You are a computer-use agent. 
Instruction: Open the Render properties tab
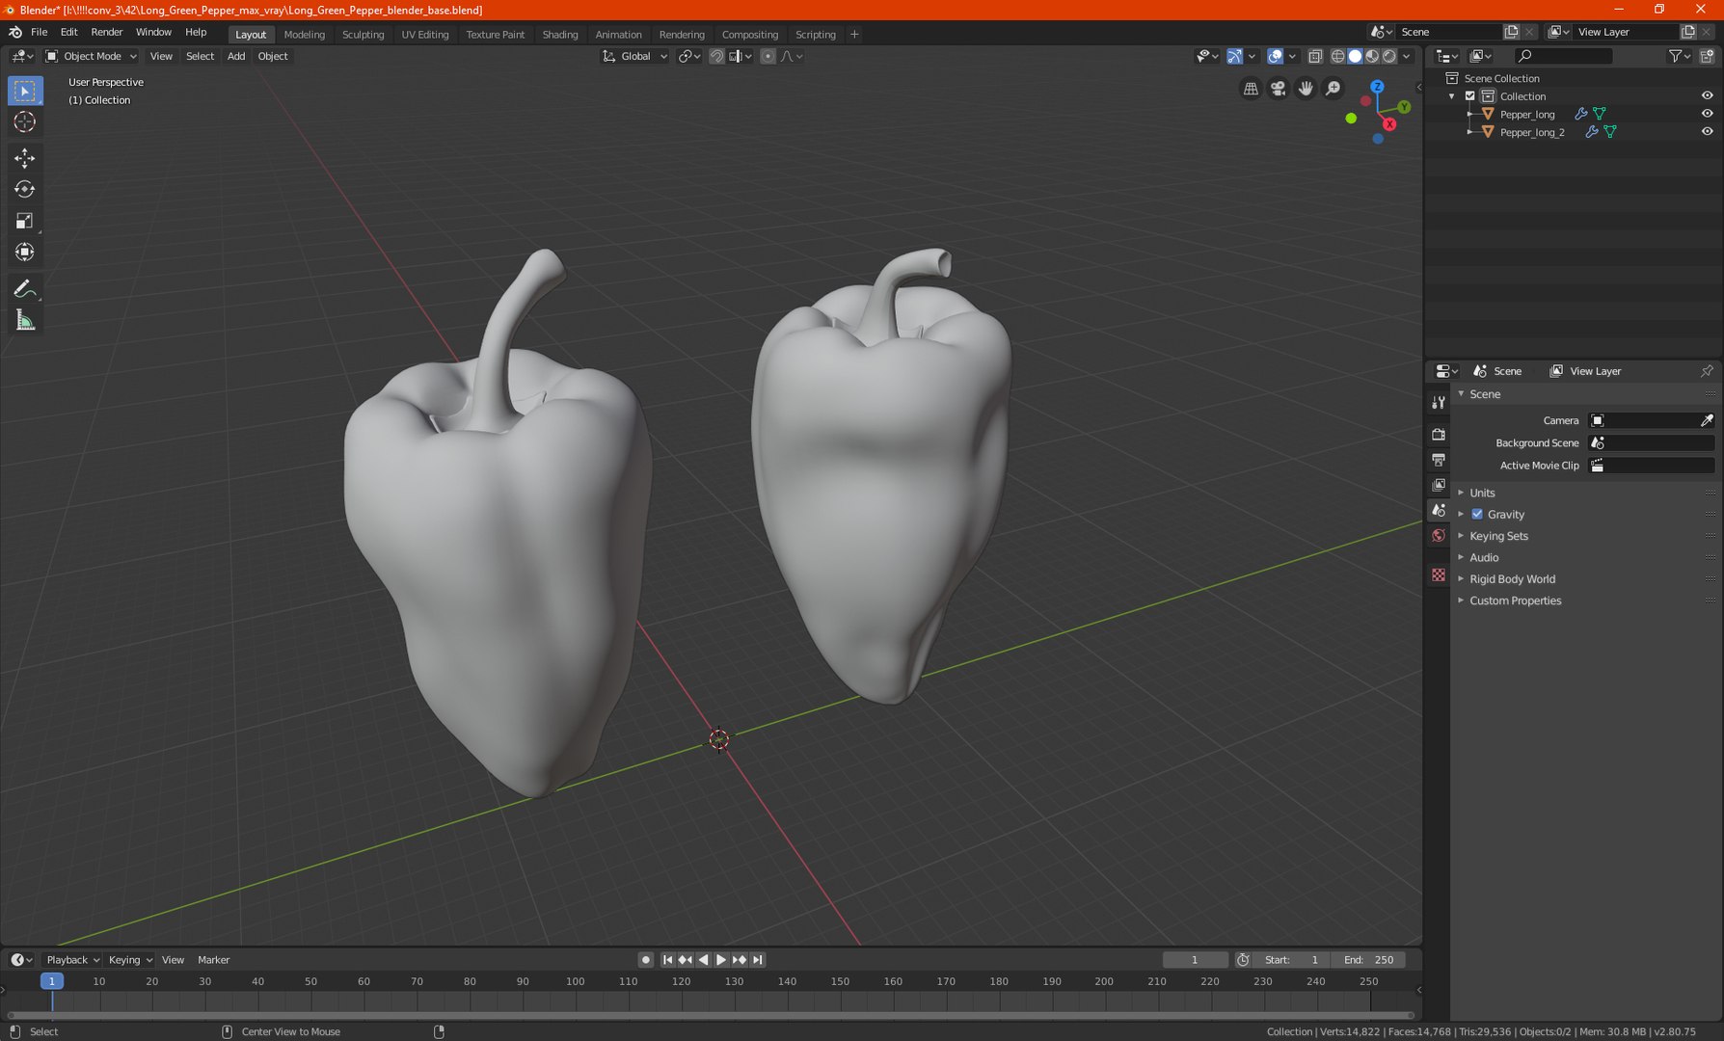1439,435
